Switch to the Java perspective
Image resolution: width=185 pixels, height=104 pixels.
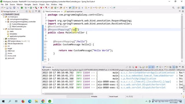tap(183, 8)
